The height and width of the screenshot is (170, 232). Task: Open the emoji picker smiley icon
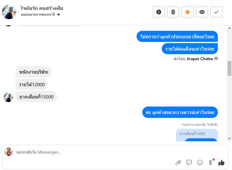click(200, 163)
